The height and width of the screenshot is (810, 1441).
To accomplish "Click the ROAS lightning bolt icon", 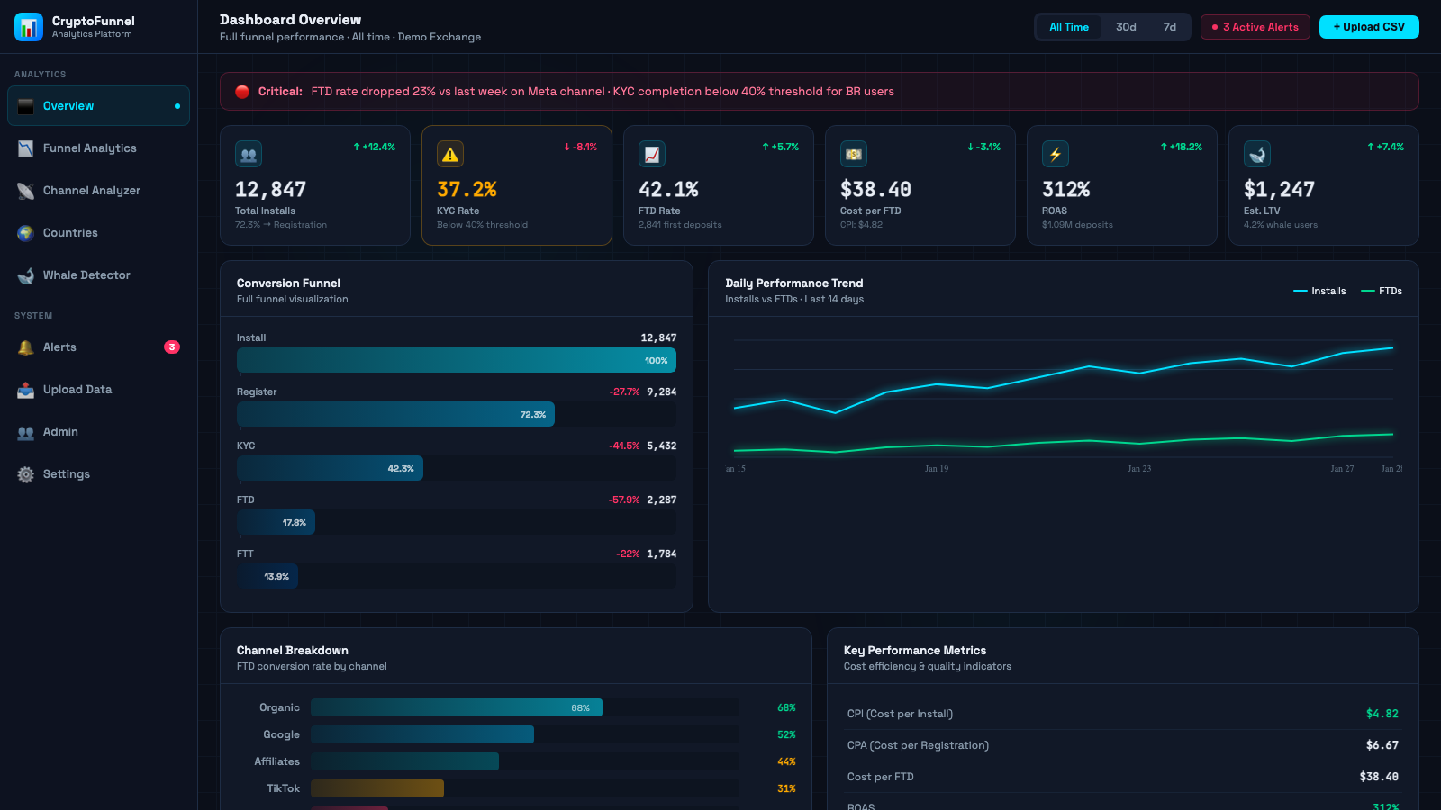I will (1055, 153).
